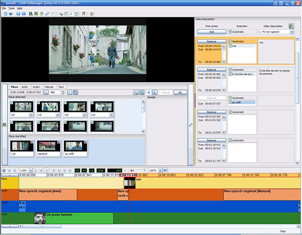Click the film strip with green arrow icon
The height and width of the screenshot is (235, 302).
(x=36, y=14)
